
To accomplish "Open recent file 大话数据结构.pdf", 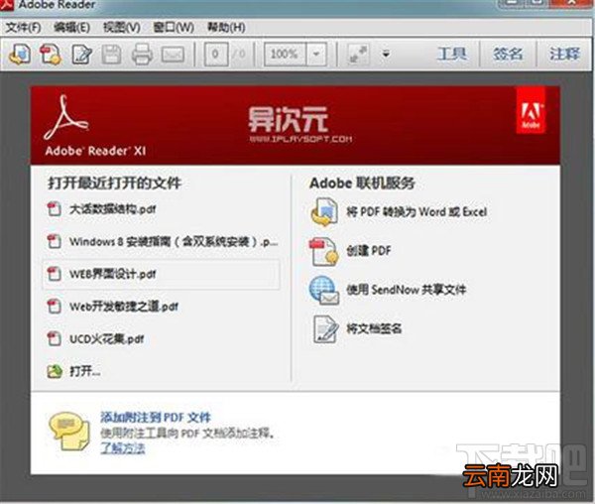I will (x=113, y=208).
